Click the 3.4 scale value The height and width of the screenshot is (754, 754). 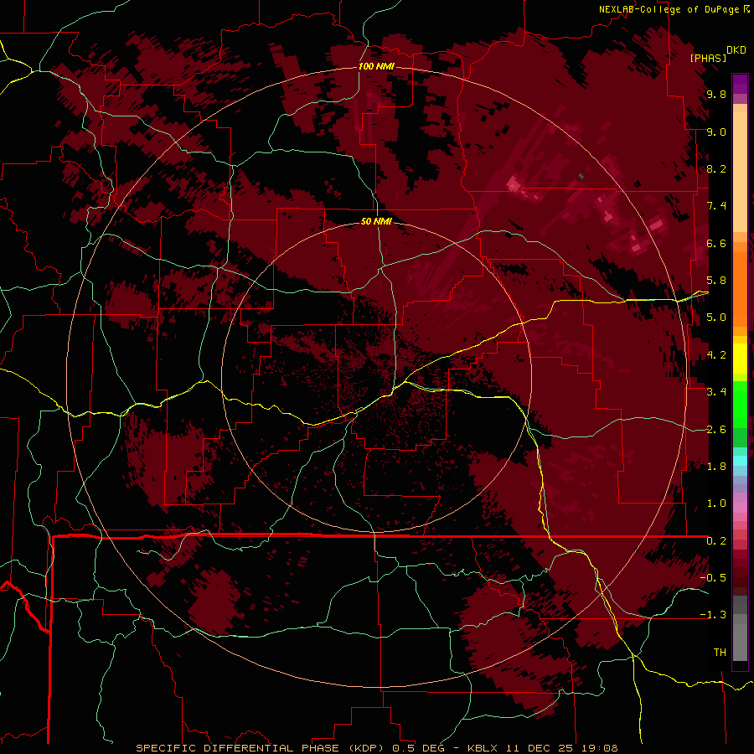click(x=716, y=392)
